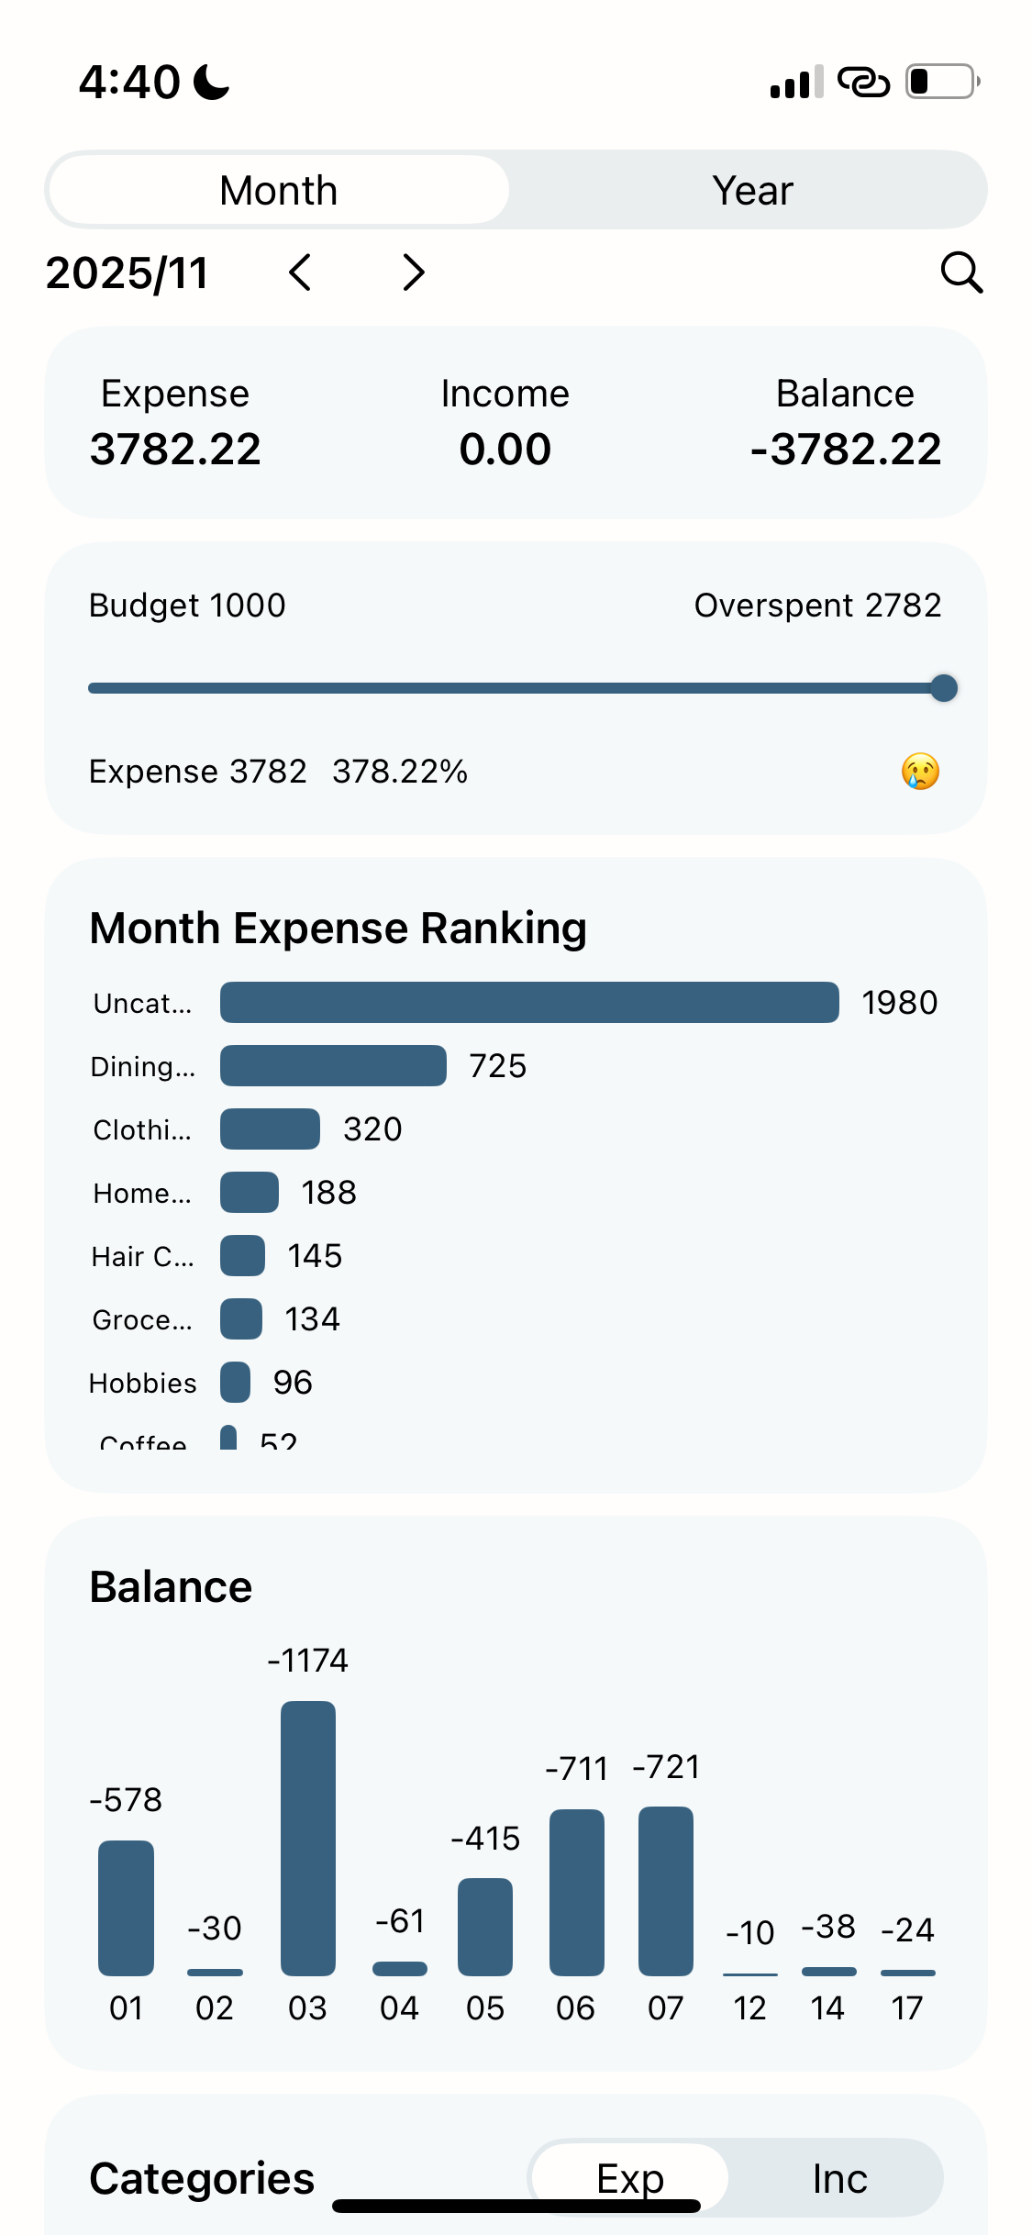Screen dimensions: 1032x2235
Task: Tap the moon focus mode icon
Action: click(x=212, y=82)
